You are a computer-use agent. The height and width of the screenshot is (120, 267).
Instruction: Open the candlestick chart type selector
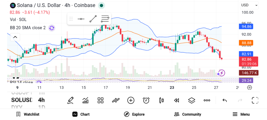[161, 100]
